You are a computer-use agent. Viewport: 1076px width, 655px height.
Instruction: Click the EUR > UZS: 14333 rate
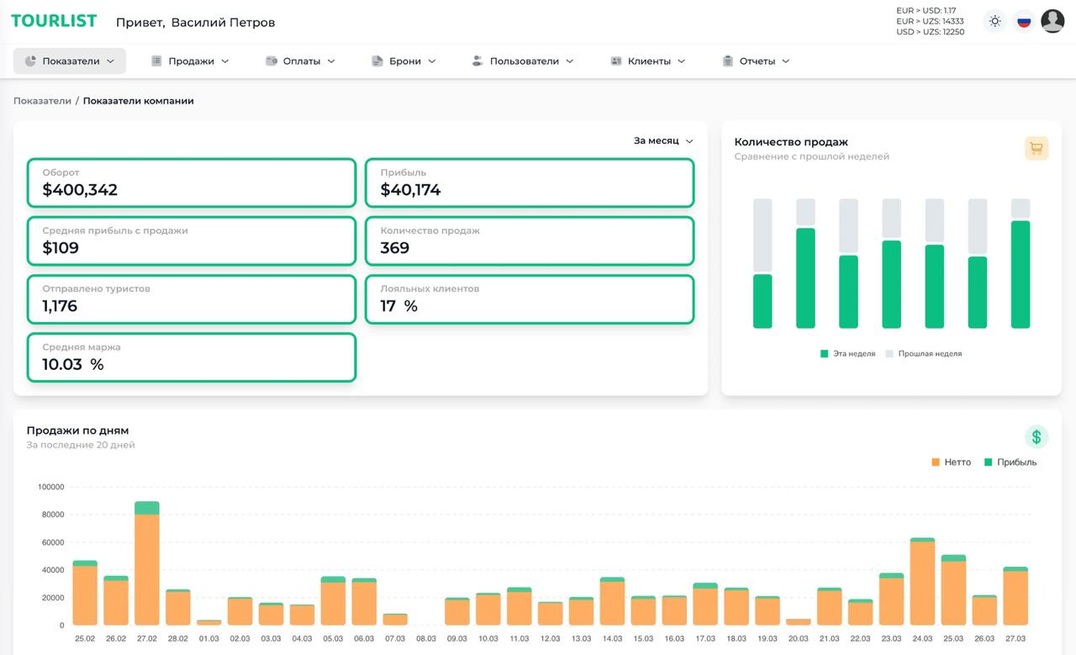tap(930, 21)
